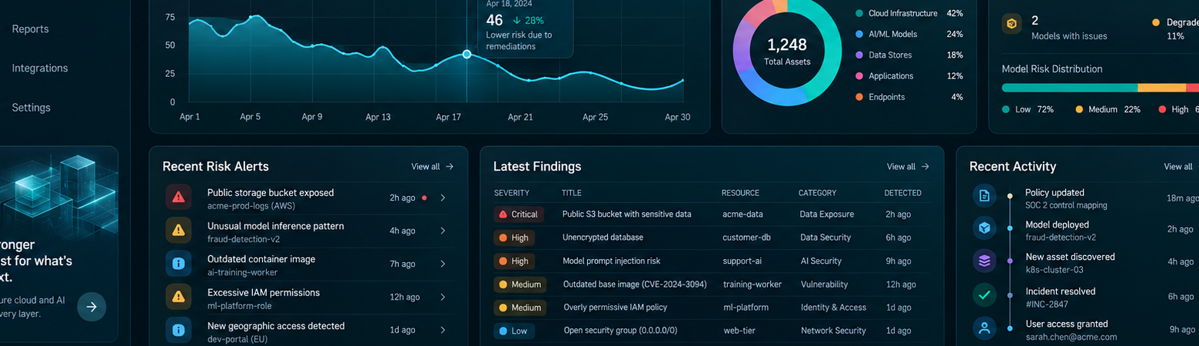
Task: Select AI/ML Models legend item
Action: (x=909, y=35)
